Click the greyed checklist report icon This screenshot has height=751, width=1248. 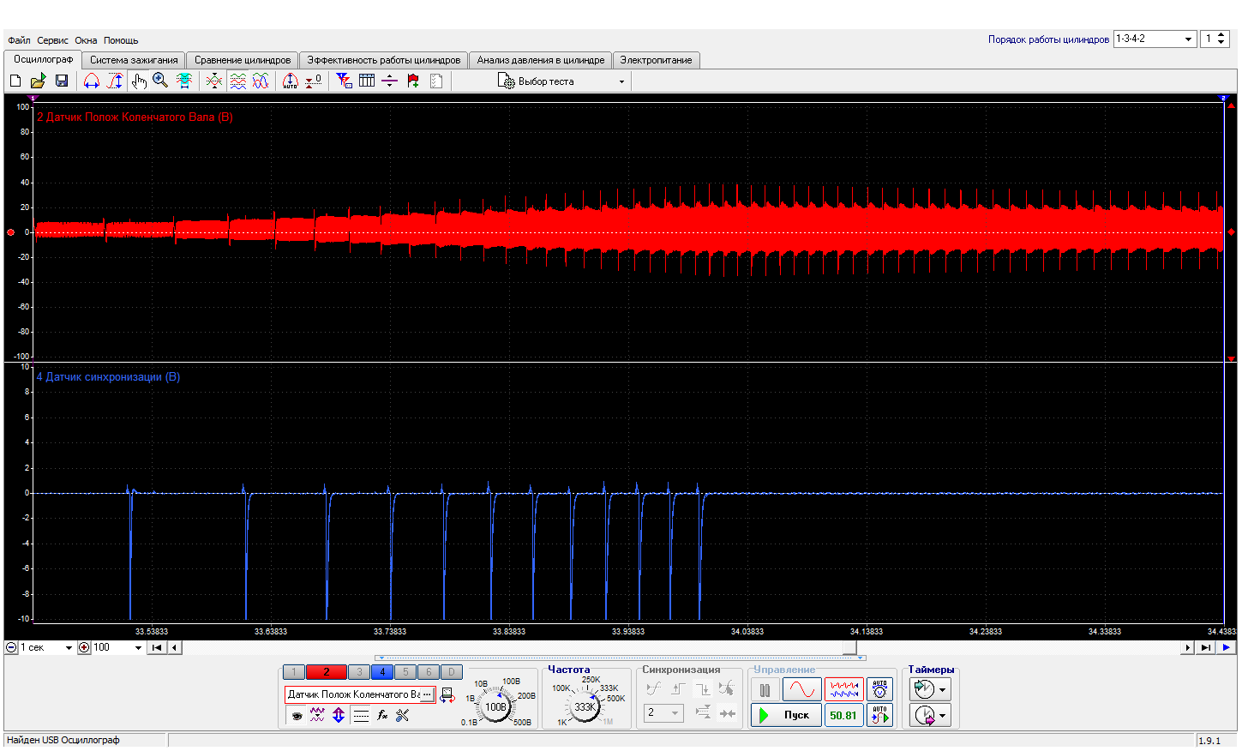click(x=436, y=81)
